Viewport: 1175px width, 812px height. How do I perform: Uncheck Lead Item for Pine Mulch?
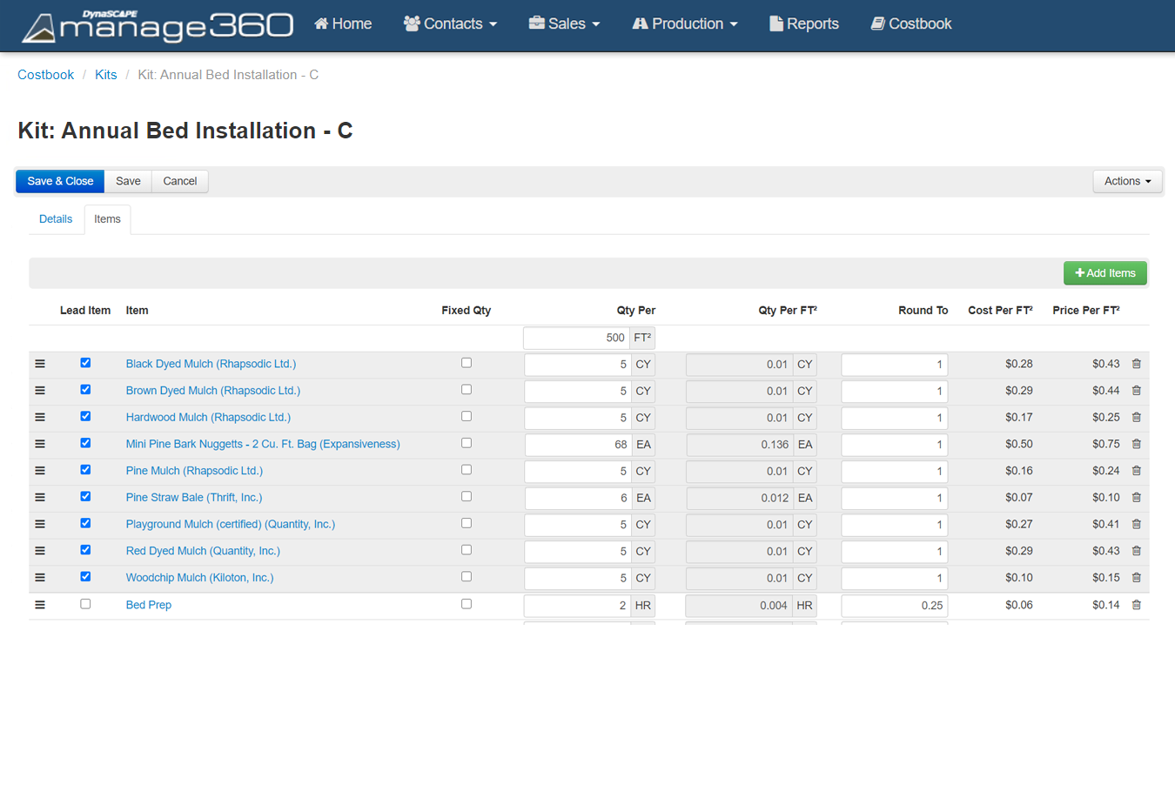pyautogui.click(x=85, y=470)
